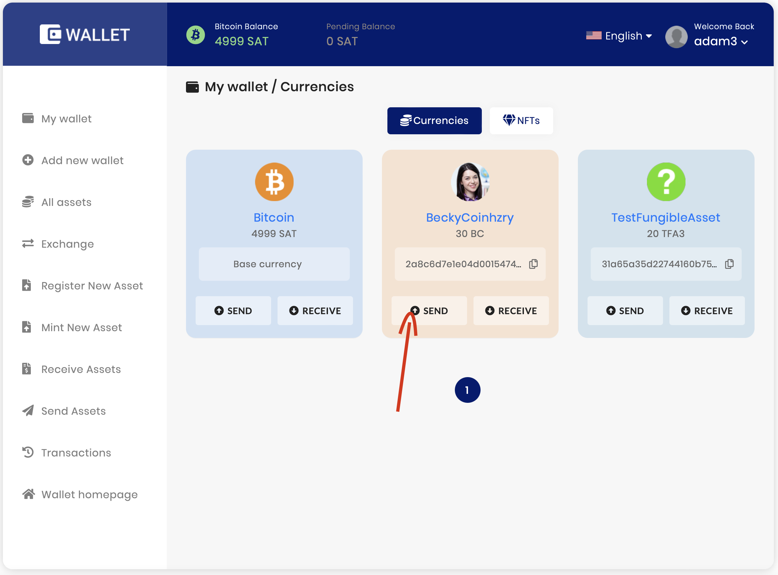Open the Exchange sidebar item

click(x=67, y=244)
